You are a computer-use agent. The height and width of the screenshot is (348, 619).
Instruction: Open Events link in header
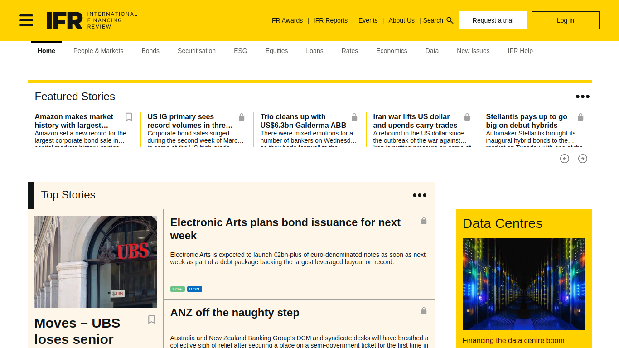point(368,20)
